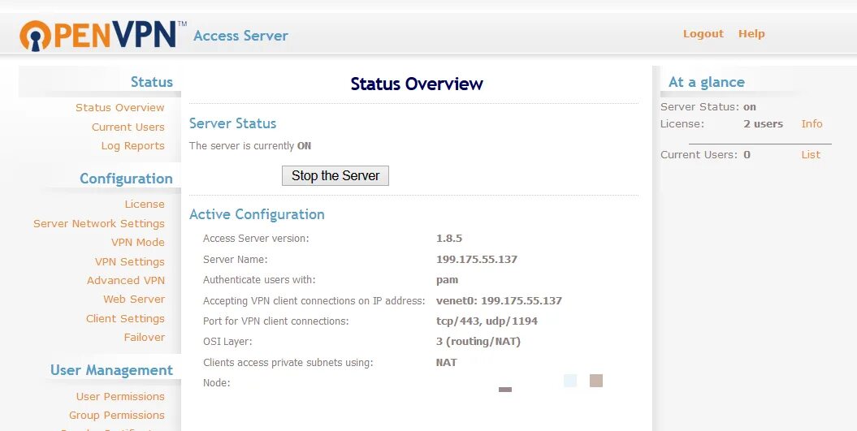Open Log Reports from the sidebar
The width and height of the screenshot is (857, 431).
(132, 145)
